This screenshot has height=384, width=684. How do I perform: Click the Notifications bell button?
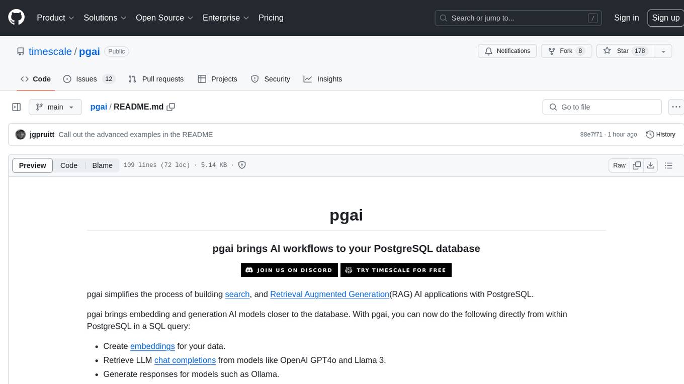507,51
